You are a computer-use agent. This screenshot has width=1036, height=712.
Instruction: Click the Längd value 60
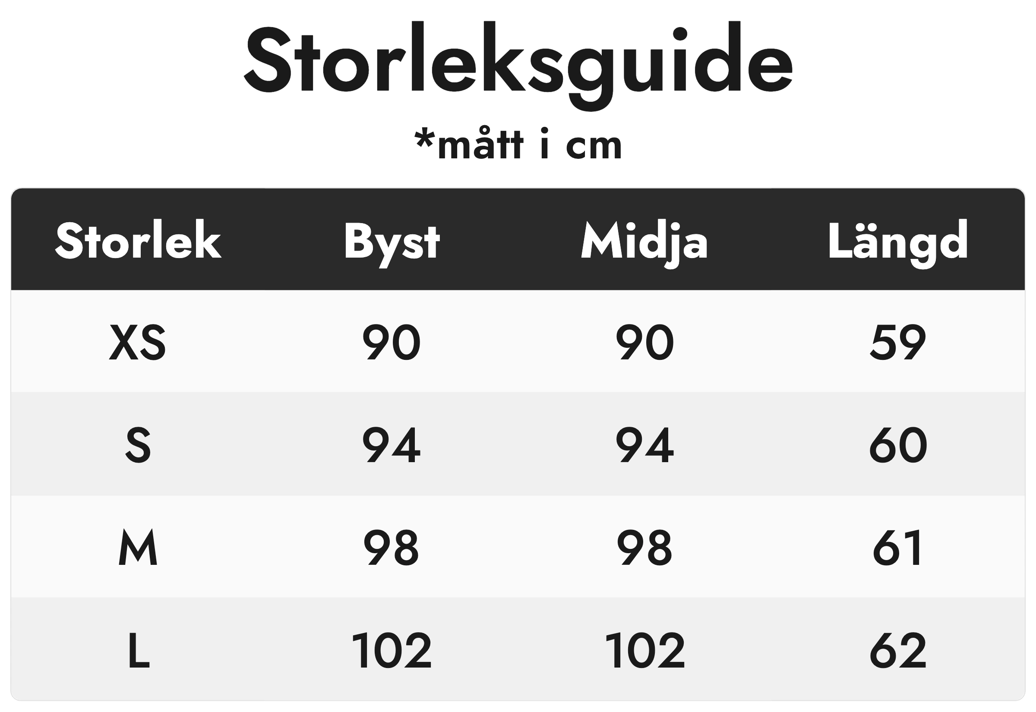[x=898, y=445]
